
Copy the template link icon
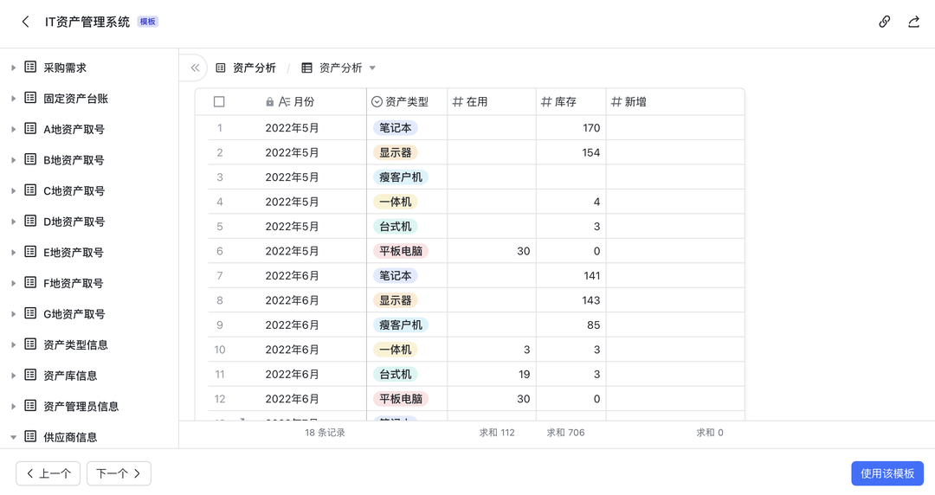tap(884, 22)
